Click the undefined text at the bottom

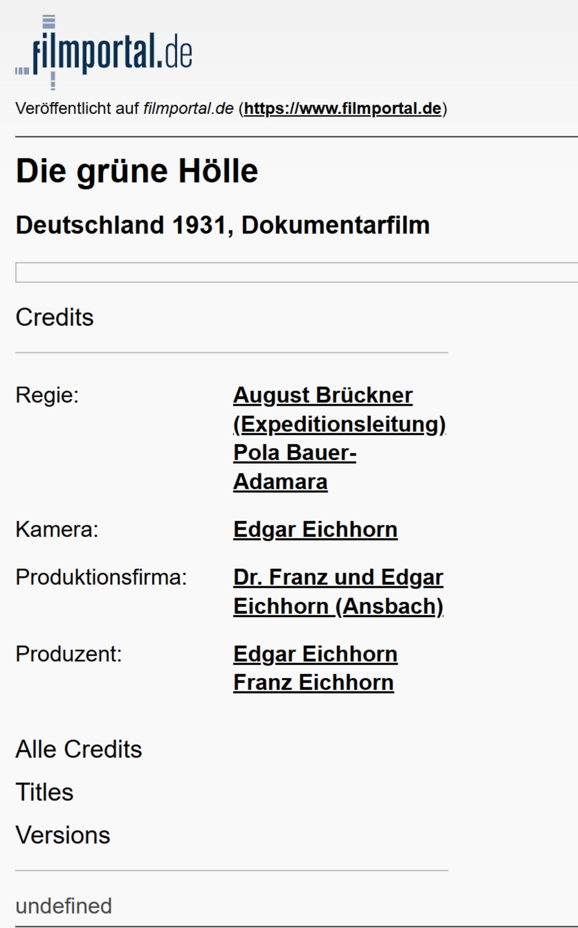coord(64,906)
